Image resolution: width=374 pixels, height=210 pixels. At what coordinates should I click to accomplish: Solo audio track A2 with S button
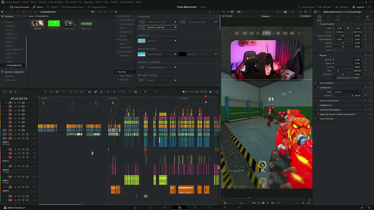23,138
